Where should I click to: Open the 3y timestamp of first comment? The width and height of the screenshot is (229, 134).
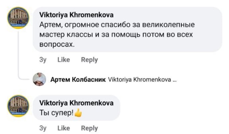point(43,60)
